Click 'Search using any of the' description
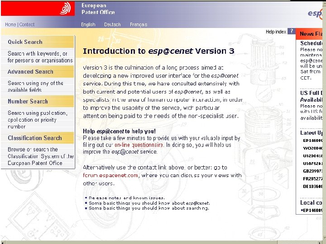The width and height of the screenshot is (326, 244). [35, 86]
